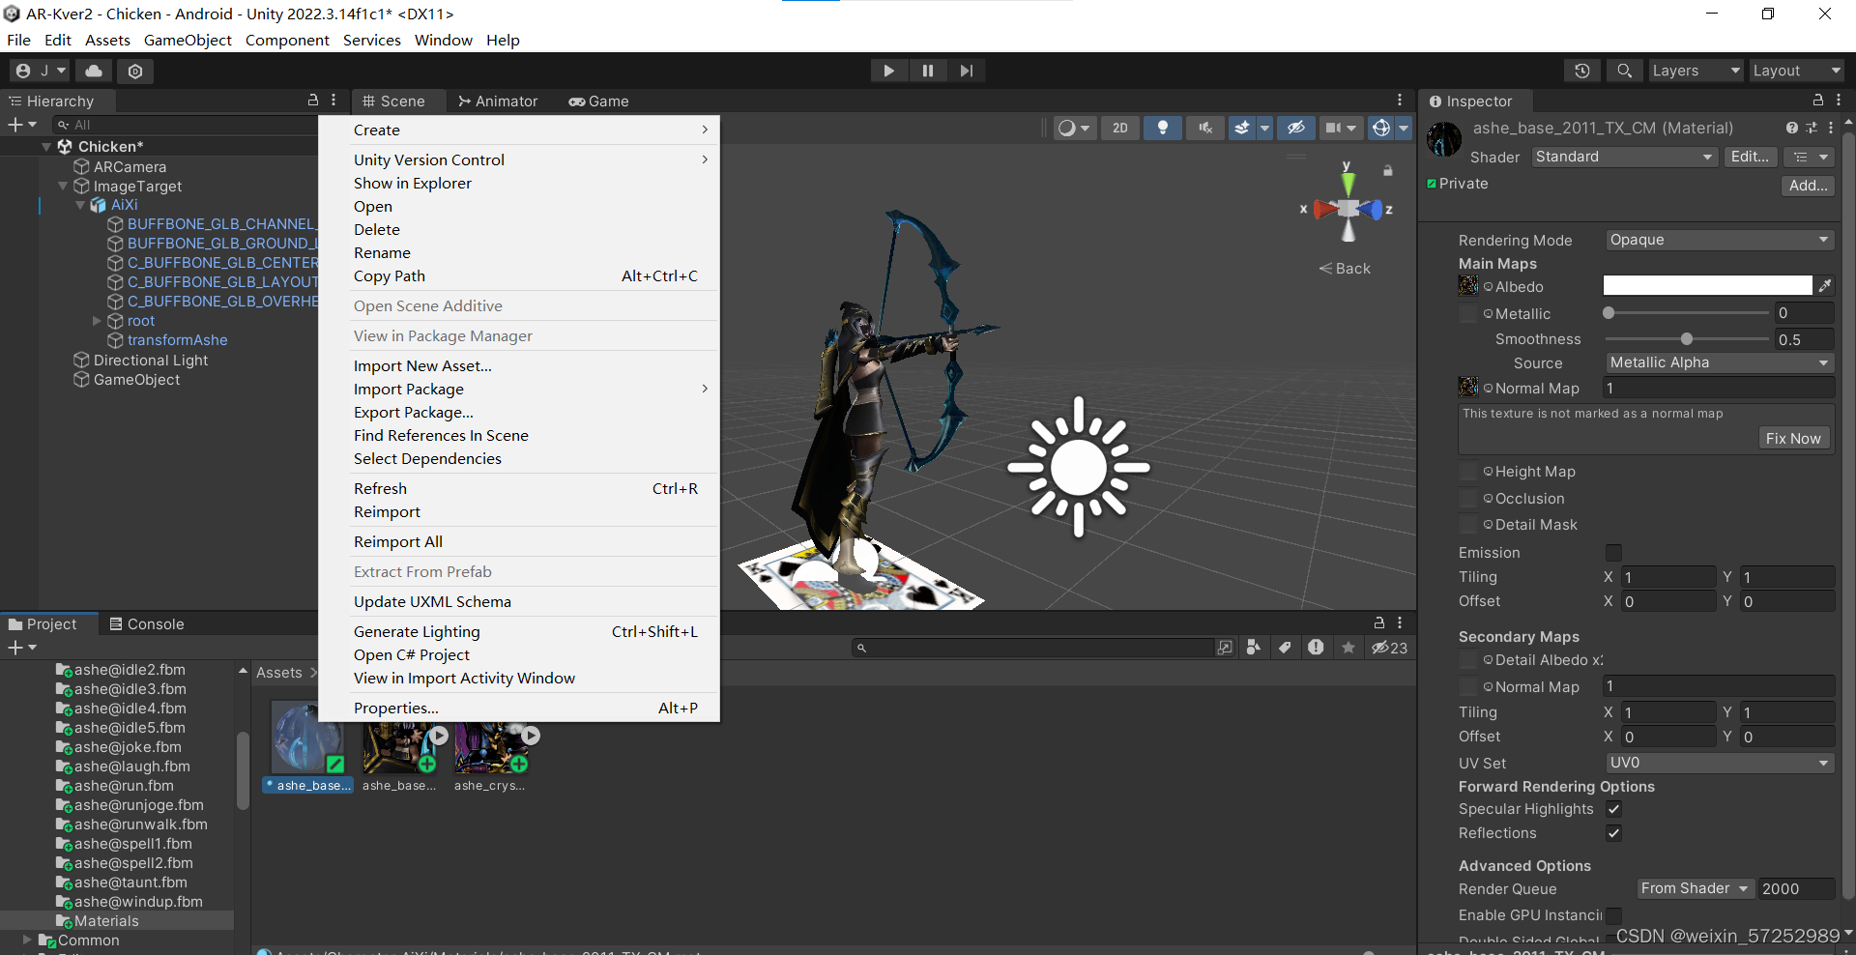Toggle scene effects skybox icon
Viewport: 1856px width, 955px height.
1242,128
